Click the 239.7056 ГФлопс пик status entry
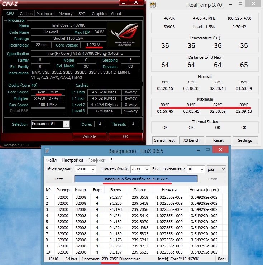 121,259
